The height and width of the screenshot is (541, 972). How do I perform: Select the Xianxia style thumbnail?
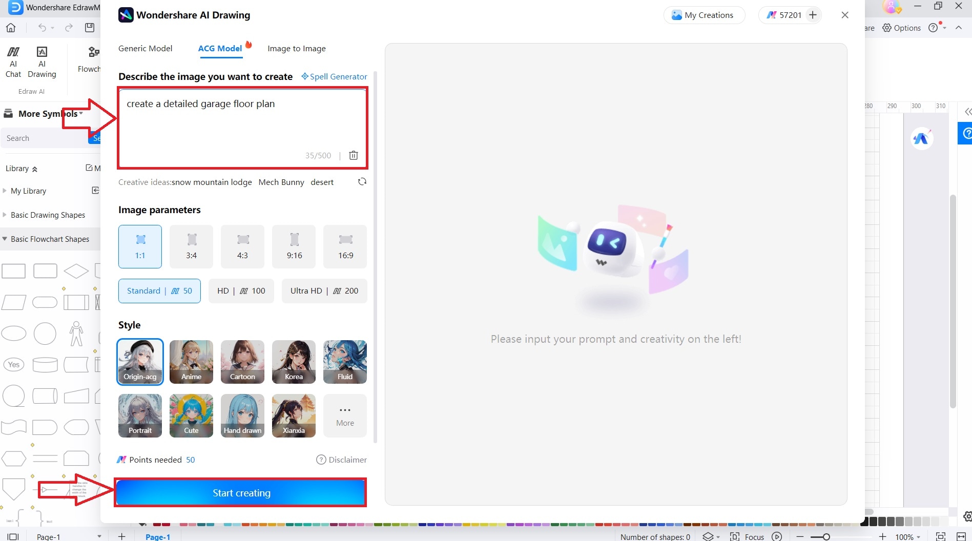[294, 415]
